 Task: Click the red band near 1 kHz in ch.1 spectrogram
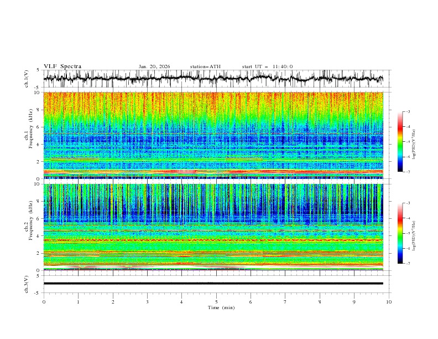pyautogui.click(x=213, y=172)
